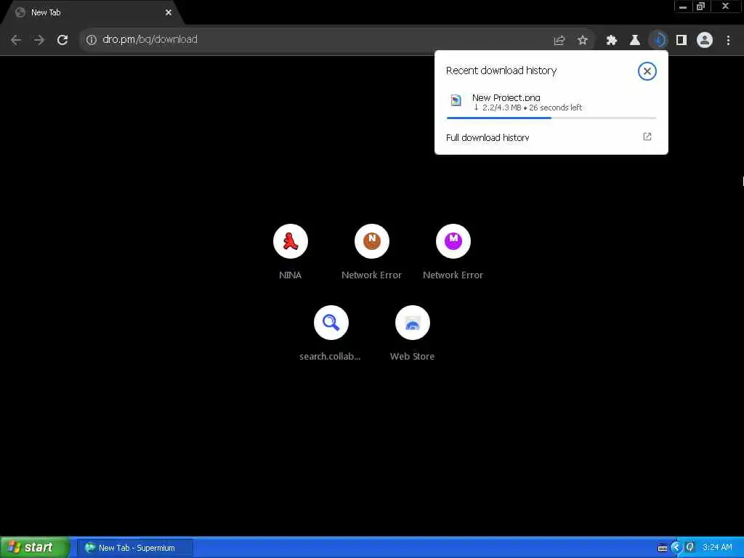Image resolution: width=744 pixels, height=558 pixels.
Task: Click the 3:24 AM clock
Action: (x=717, y=548)
